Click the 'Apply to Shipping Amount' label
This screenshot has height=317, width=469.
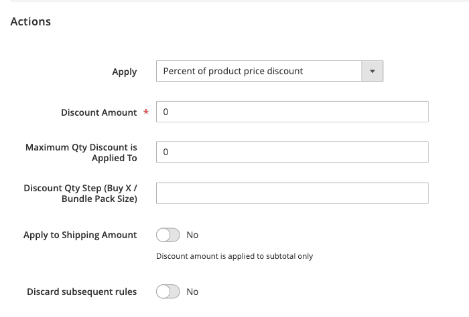pos(80,235)
